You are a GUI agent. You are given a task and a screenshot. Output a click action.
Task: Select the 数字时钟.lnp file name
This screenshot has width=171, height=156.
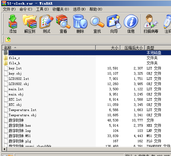(20, 131)
